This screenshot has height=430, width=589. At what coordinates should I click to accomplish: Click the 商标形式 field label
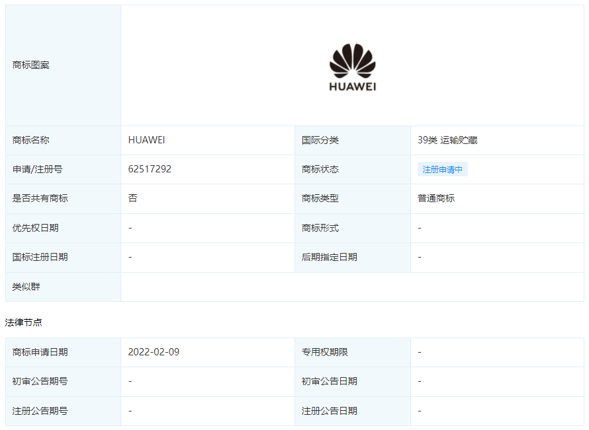320,228
